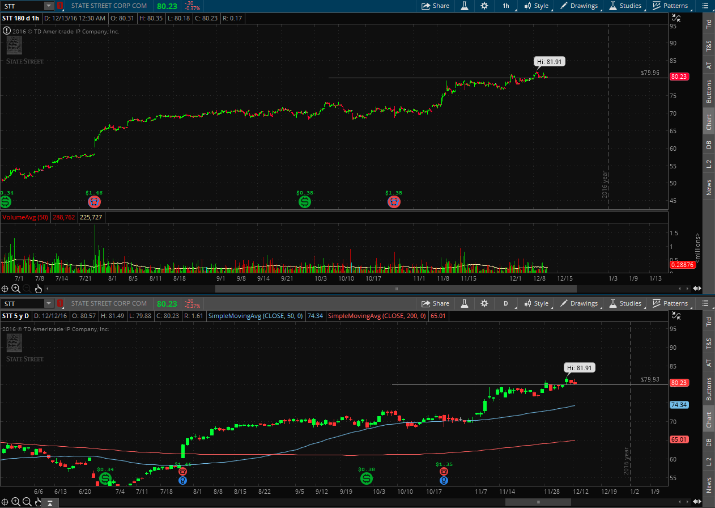
Task: Open chart settings gear on bottom chart
Action: pos(484,303)
